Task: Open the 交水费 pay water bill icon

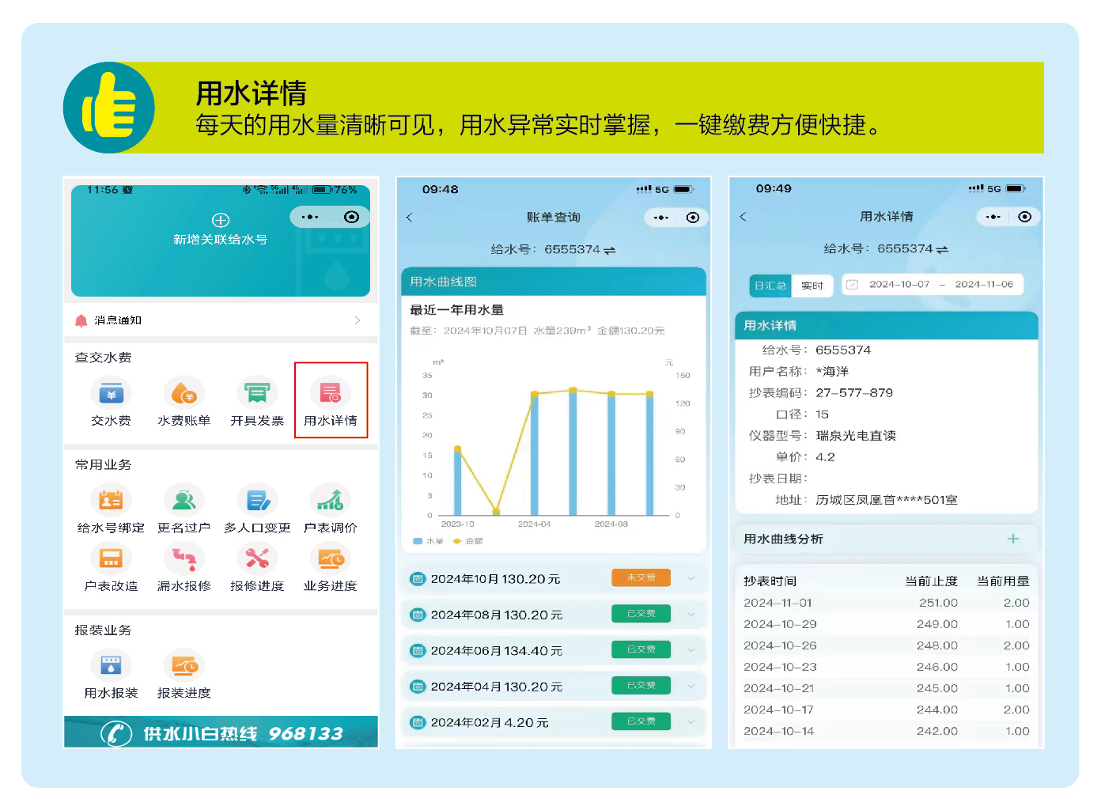Action: [111, 393]
